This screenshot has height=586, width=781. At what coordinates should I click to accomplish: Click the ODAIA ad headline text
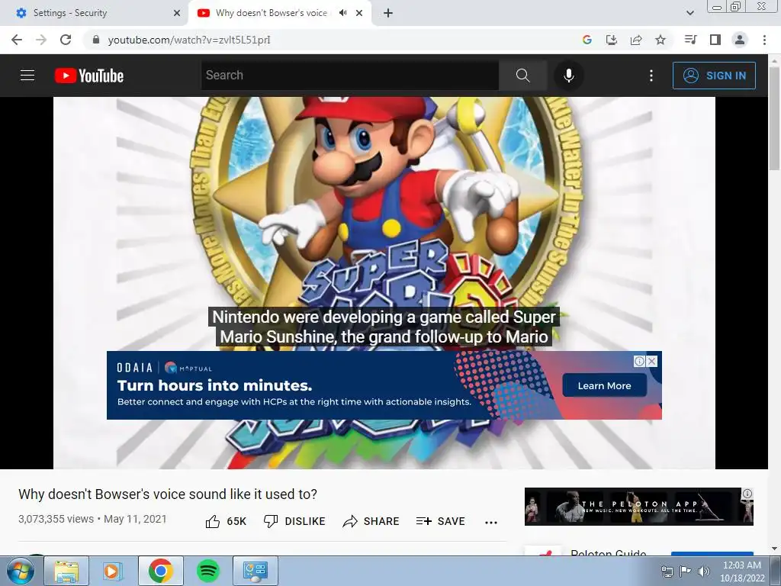click(214, 385)
